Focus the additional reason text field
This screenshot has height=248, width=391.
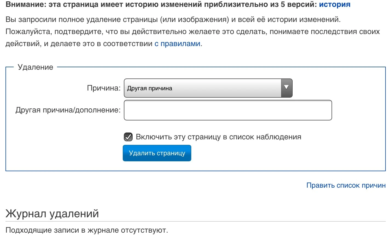point(228,110)
